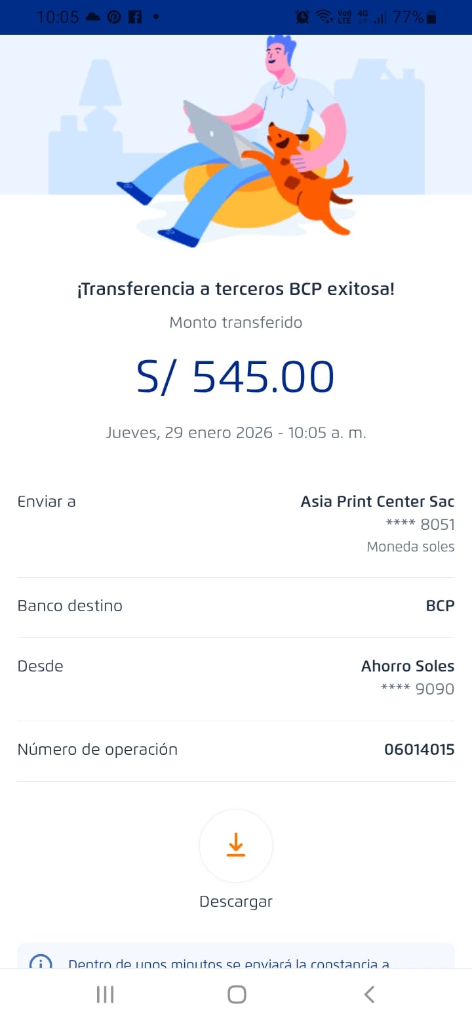Tap the BCP destination bank value
This screenshot has width=472, height=1023.
(440, 606)
